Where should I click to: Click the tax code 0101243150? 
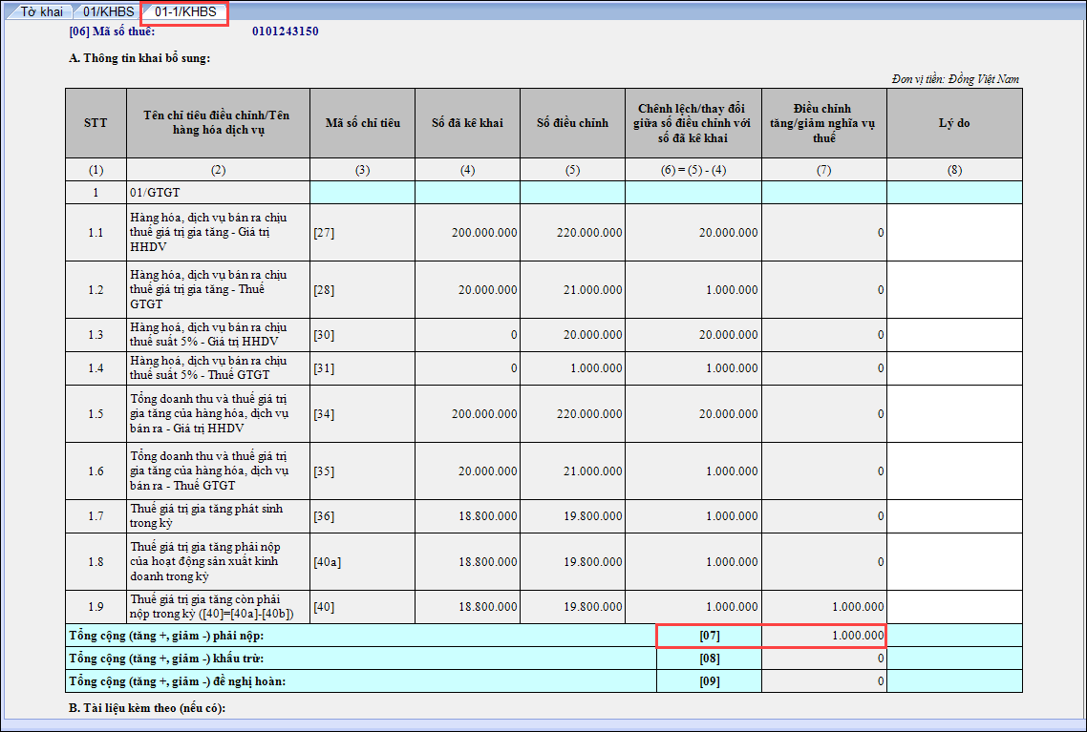[x=285, y=31]
